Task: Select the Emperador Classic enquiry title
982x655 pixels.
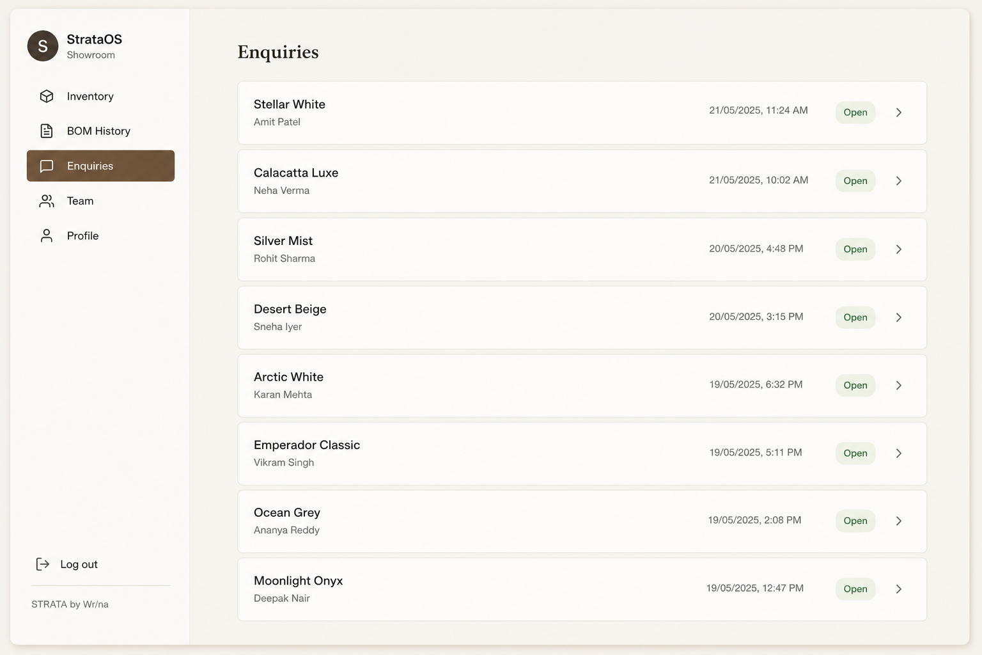Action: click(x=307, y=445)
